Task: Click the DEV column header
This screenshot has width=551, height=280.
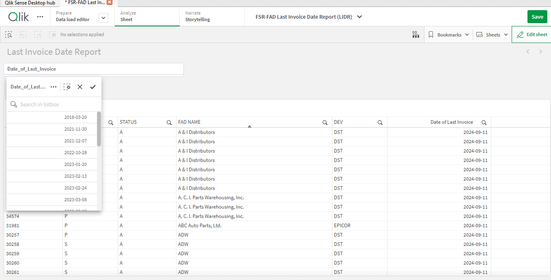Action: [x=338, y=122]
